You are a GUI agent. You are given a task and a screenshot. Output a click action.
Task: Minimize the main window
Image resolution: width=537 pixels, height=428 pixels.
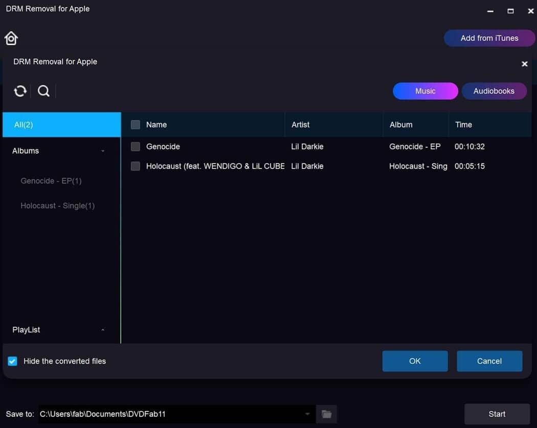490,11
